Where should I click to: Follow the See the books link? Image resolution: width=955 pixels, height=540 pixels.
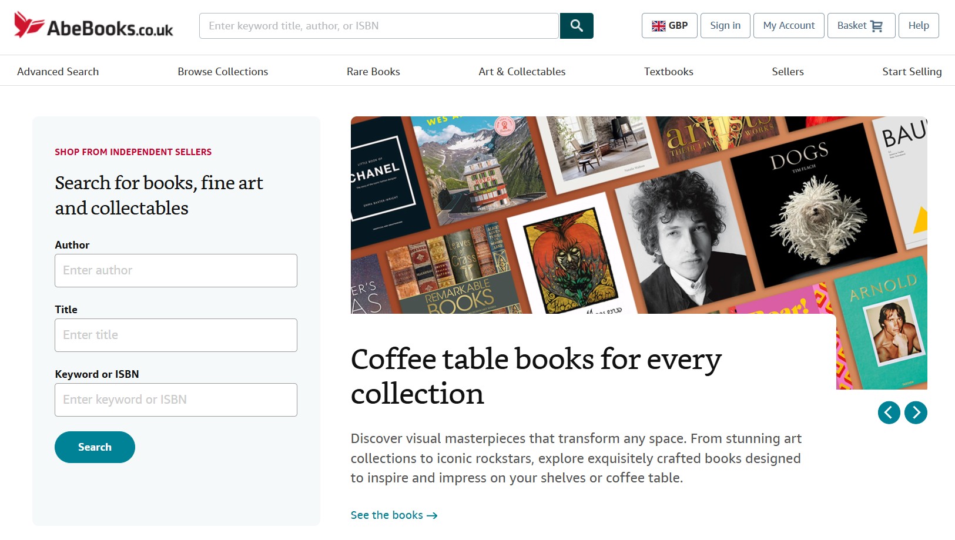pos(394,515)
